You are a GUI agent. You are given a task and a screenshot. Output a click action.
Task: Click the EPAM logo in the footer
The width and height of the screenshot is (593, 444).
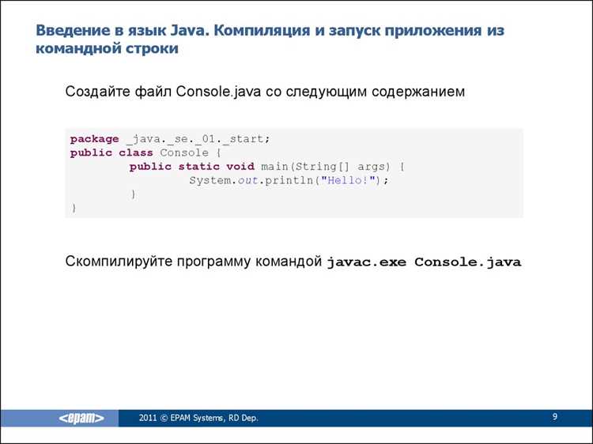[x=81, y=418]
